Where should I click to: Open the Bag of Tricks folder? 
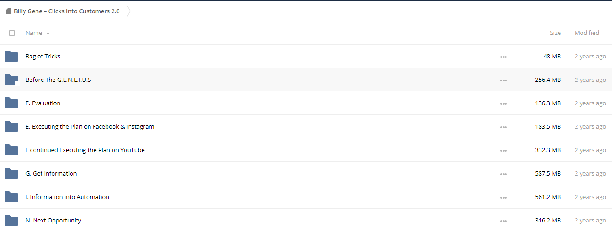pyautogui.click(x=43, y=56)
